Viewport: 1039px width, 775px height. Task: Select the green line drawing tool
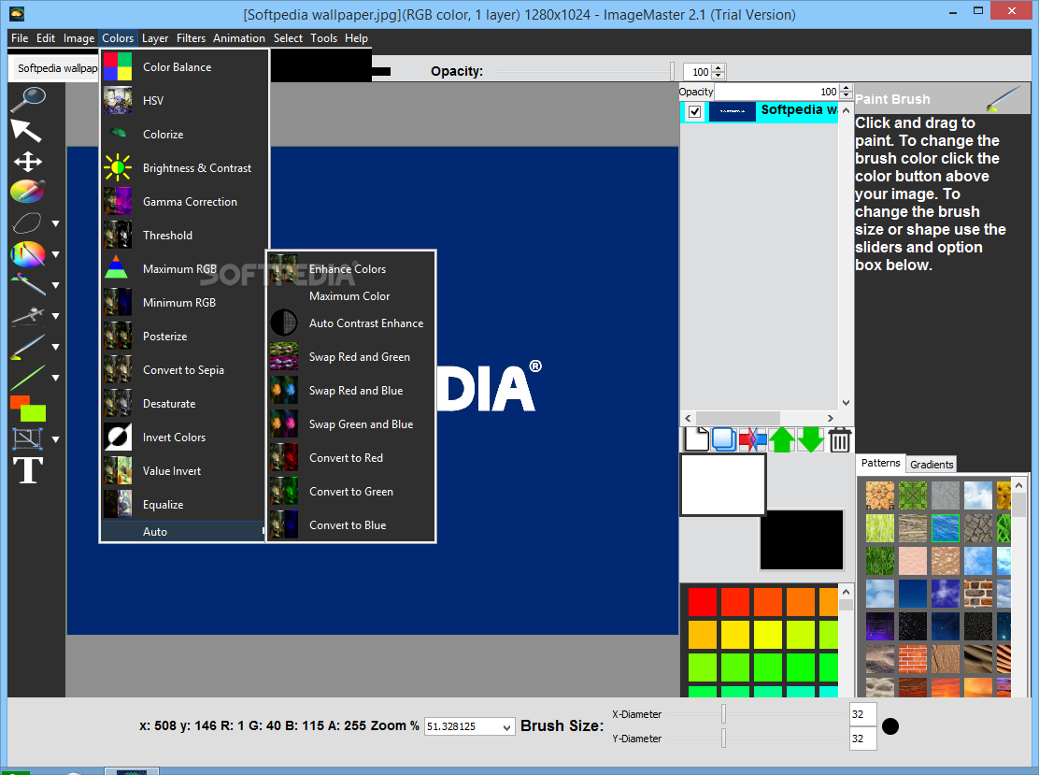(x=28, y=378)
